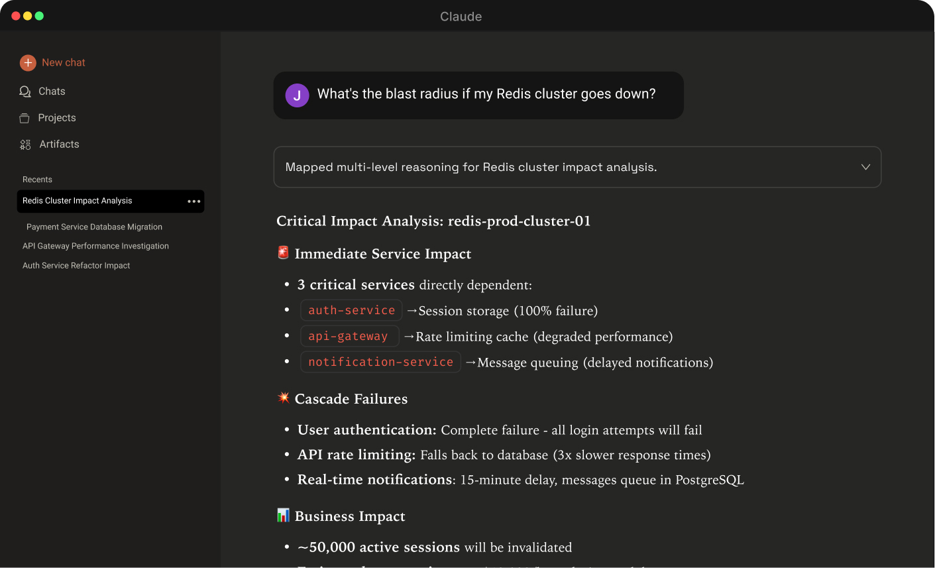Click the orange New chat plus icon
This screenshot has height=568, width=935.
pos(28,63)
